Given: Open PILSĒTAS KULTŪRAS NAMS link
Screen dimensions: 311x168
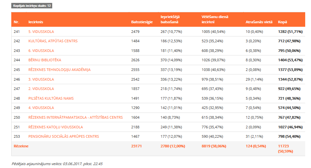Looking at the screenshot, I should point(51,98).
